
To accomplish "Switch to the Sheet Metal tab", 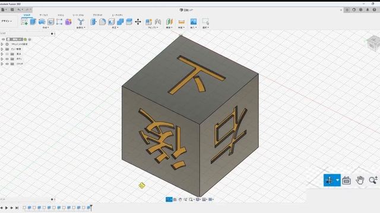I will click(x=78, y=15).
